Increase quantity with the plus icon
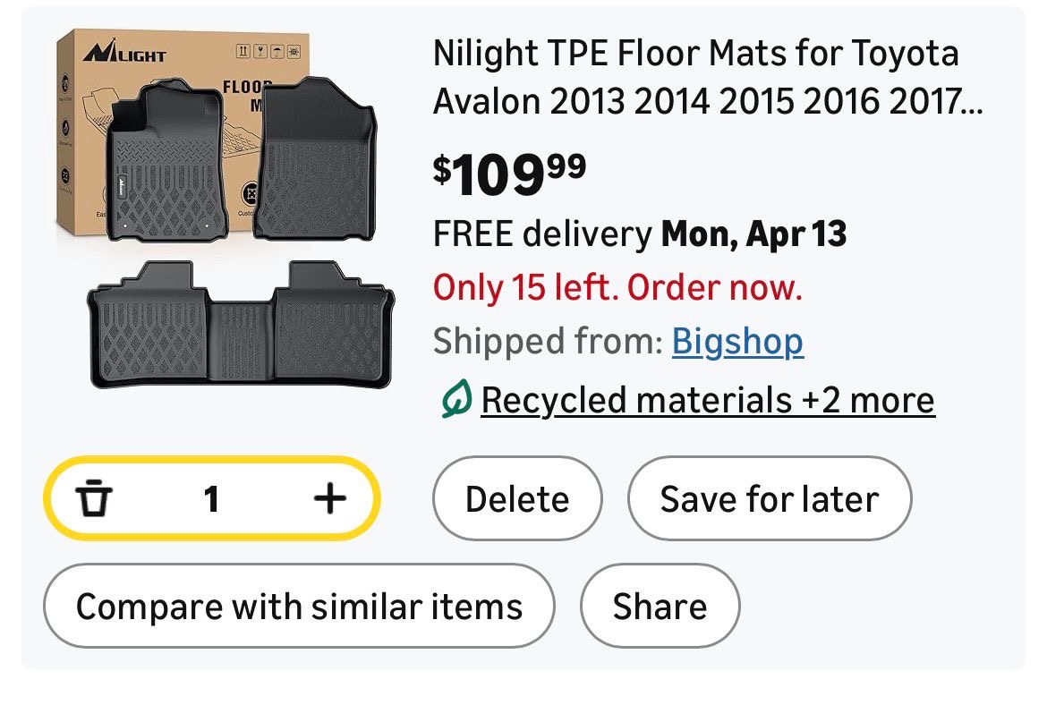Viewport: 1047px width, 705px height. pyautogui.click(x=329, y=498)
